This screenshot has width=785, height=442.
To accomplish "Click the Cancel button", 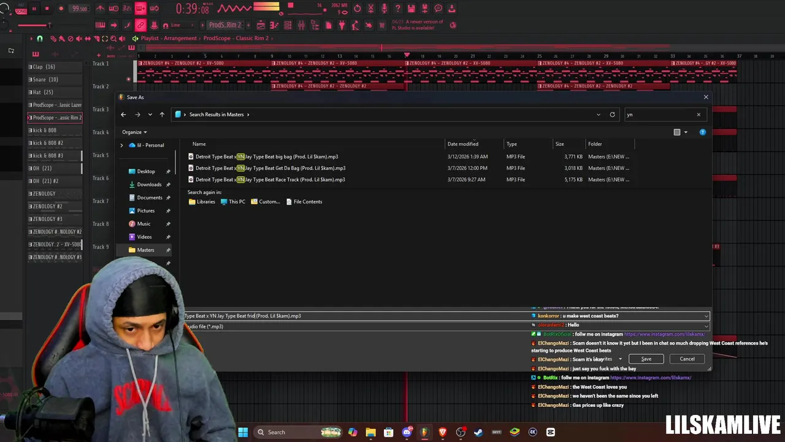I will [687, 359].
